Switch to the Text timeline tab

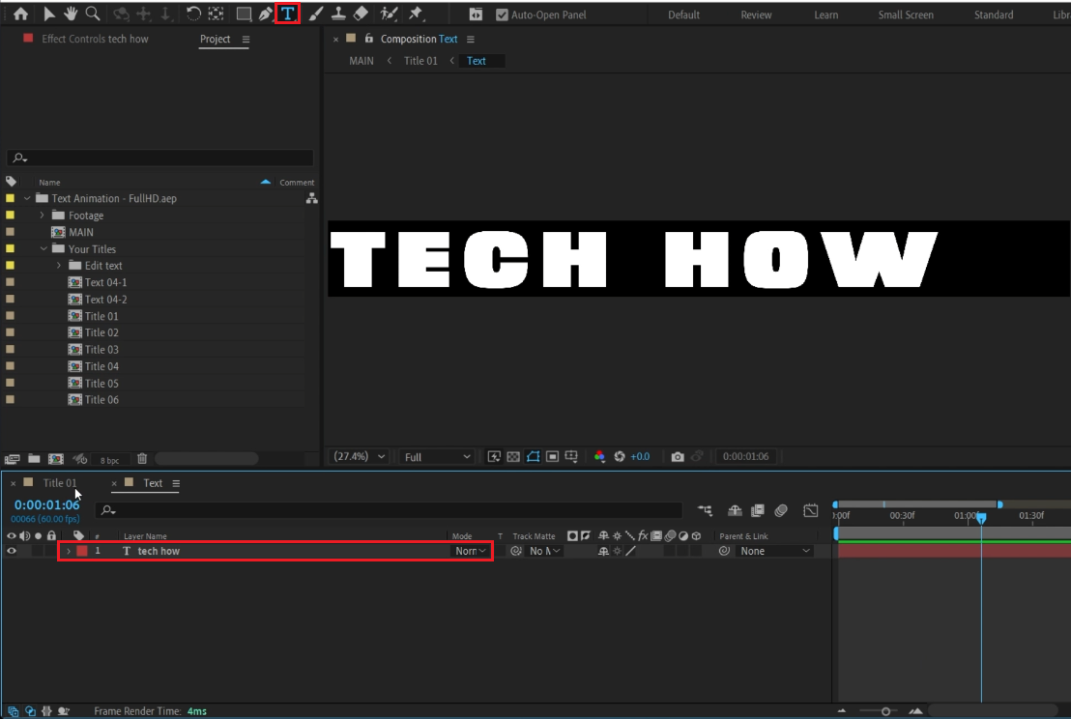[x=152, y=482]
